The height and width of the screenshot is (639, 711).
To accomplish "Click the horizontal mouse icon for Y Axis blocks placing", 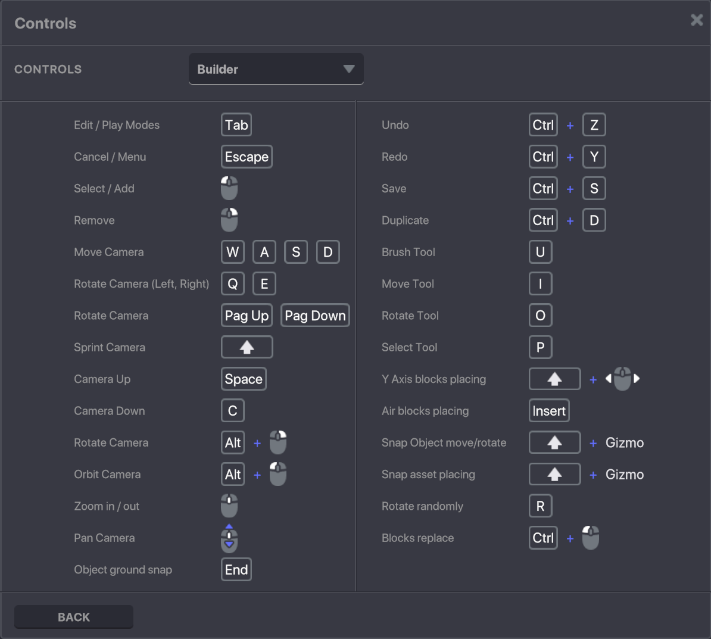I will pos(622,379).
